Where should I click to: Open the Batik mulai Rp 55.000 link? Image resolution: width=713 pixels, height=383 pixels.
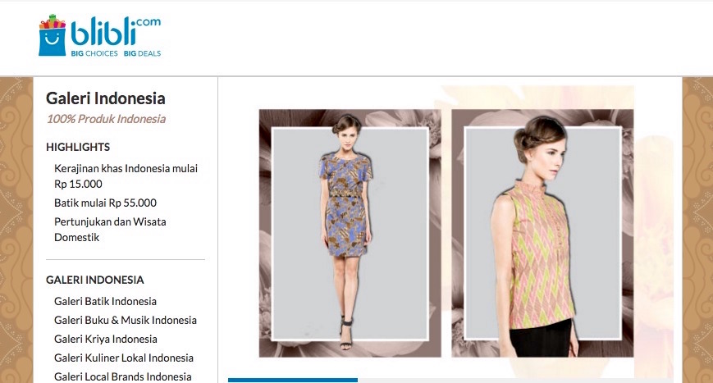point(105,203)
